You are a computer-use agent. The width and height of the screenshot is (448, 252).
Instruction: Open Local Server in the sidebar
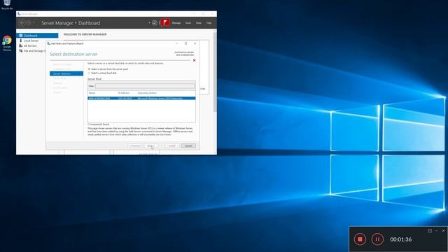(x=31, y=41)
